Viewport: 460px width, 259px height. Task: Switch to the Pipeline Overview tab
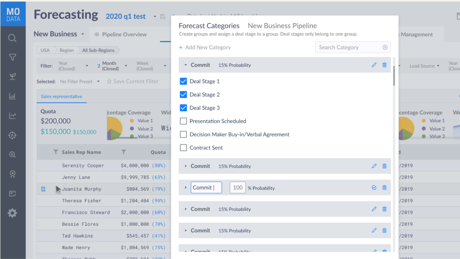click(x=124, y=34)
